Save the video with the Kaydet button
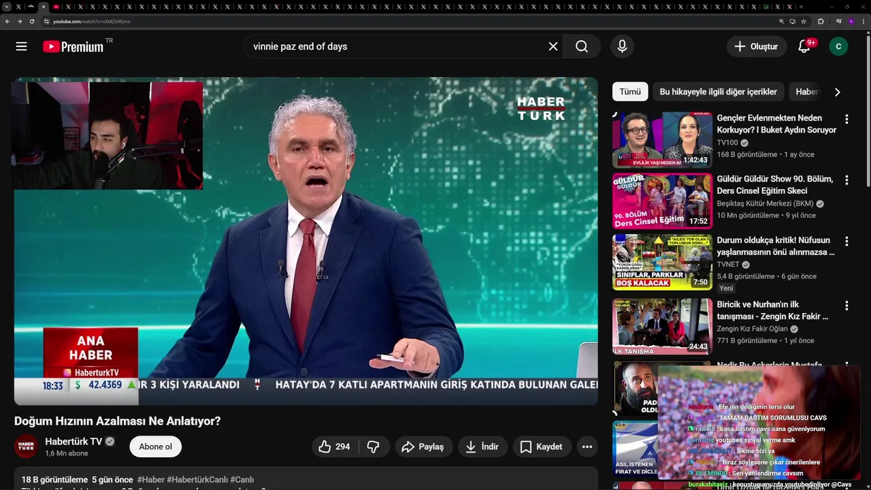871x490 pixels. pos(542,446)
